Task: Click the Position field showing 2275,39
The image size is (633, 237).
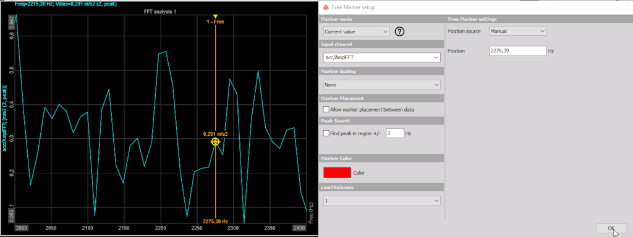Action: pyautogui.click(x=517, y=51)
